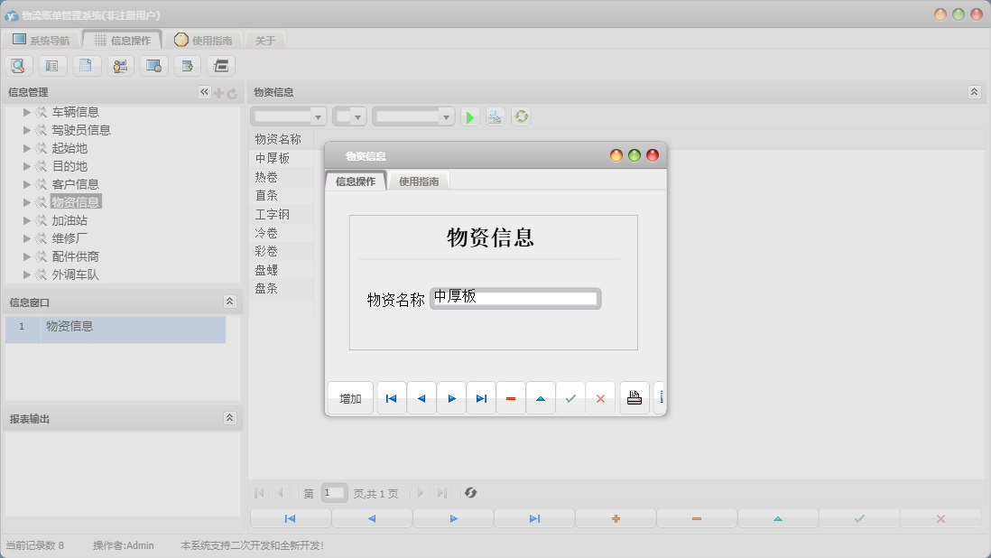Collapse the 信息管理 sidebar panel
This screenshot has width=991, height=558.
tap(205, 91)
